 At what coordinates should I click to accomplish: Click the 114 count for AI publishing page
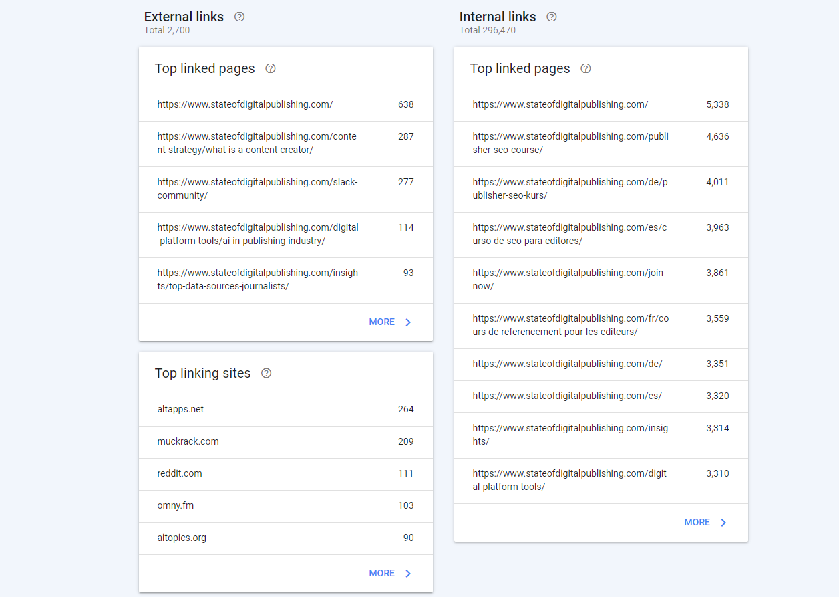406,227
